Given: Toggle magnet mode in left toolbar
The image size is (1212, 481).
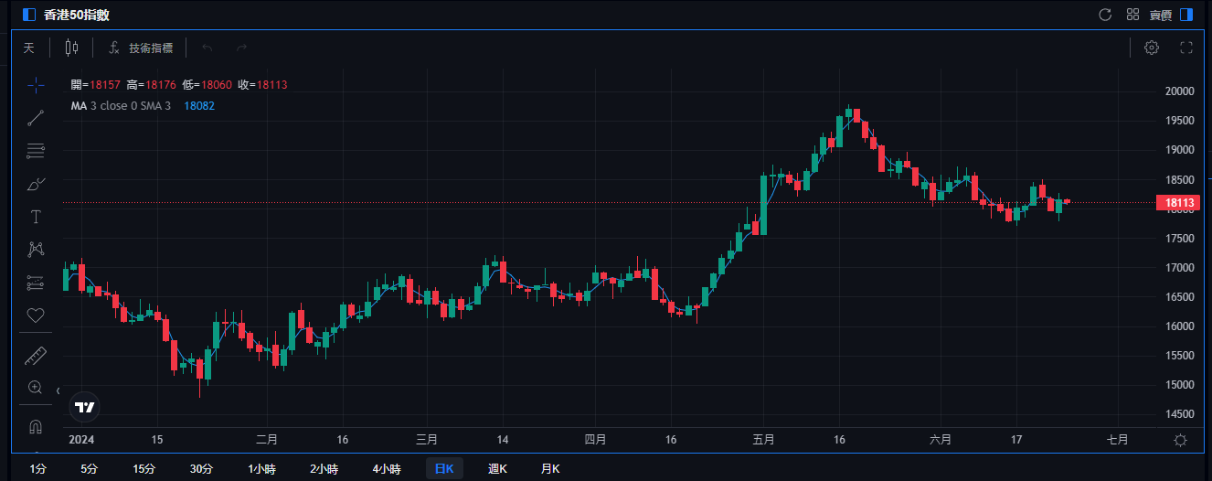Looking at the screenshot, I should pyautogui.click(x=36, y=426).
